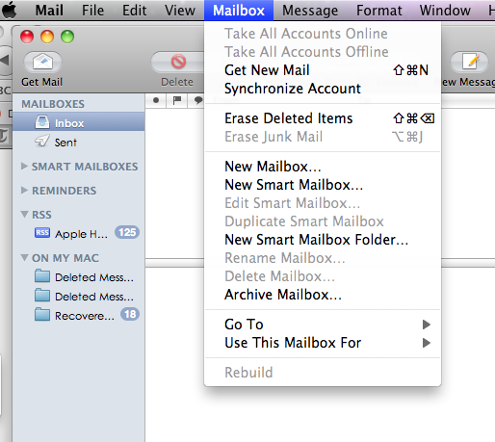The width and height of the screenshot is (495, 442).
Task: Click the greyed Duplicate Smart Mailbox item
Action: pyautogui.click(x=323, y=221)
